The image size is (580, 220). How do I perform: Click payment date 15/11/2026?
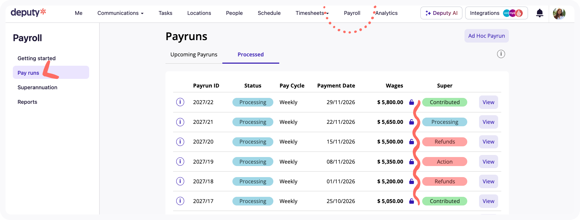coord(341,142)
